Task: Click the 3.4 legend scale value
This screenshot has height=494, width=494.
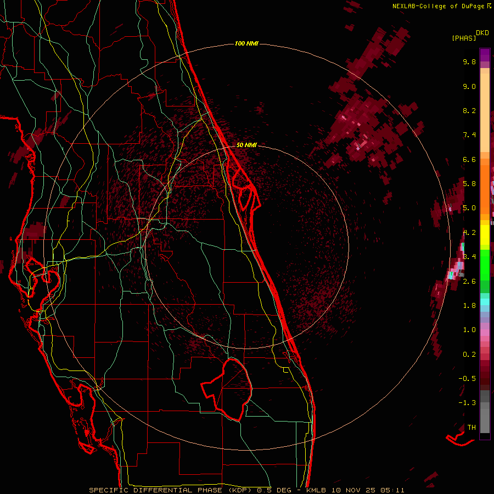Action: coord(469,257)
